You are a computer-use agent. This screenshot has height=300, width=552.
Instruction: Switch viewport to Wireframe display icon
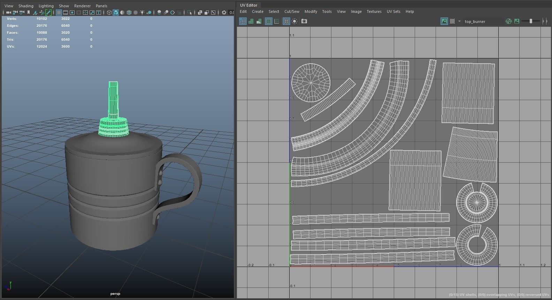(x=109, y=13)
